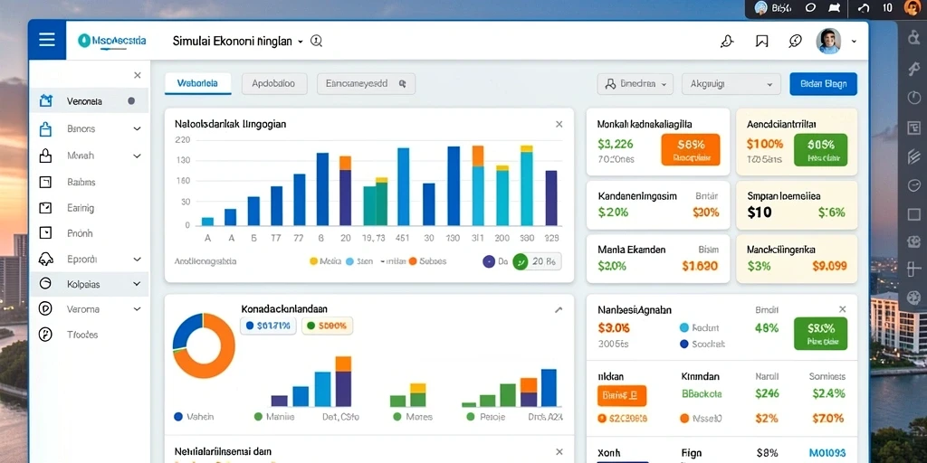Click the Eporoni cloud icon in sidebar
Image resolution: width=927 pixels, height=463 pixels.
45,259
